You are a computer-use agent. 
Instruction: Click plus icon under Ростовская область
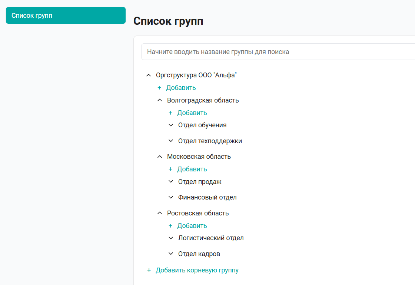(170, 226)
